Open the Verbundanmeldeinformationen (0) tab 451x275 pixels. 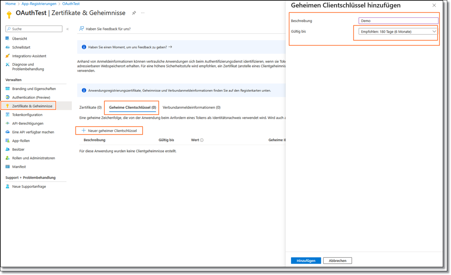(191, 107)
